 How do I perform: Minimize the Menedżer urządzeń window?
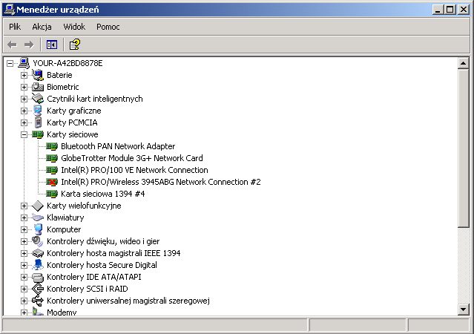[438, 10]
